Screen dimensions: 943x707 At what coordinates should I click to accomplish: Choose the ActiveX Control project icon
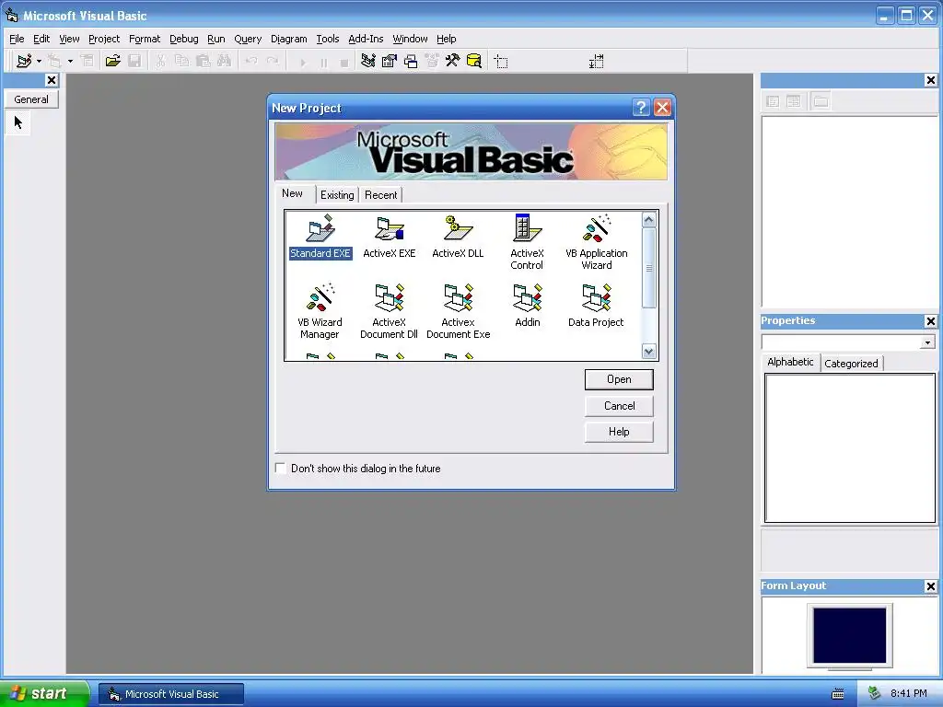527,242
